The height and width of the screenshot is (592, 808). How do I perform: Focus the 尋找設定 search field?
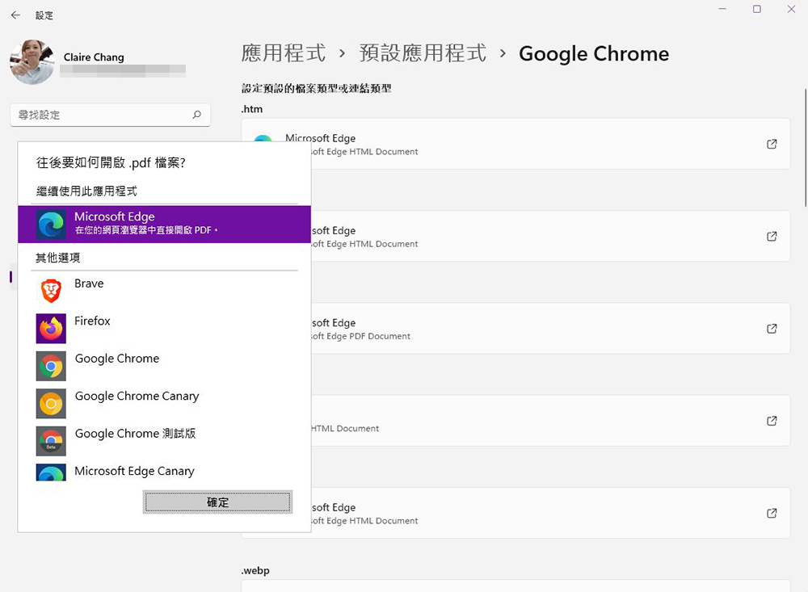pos(110,115)
